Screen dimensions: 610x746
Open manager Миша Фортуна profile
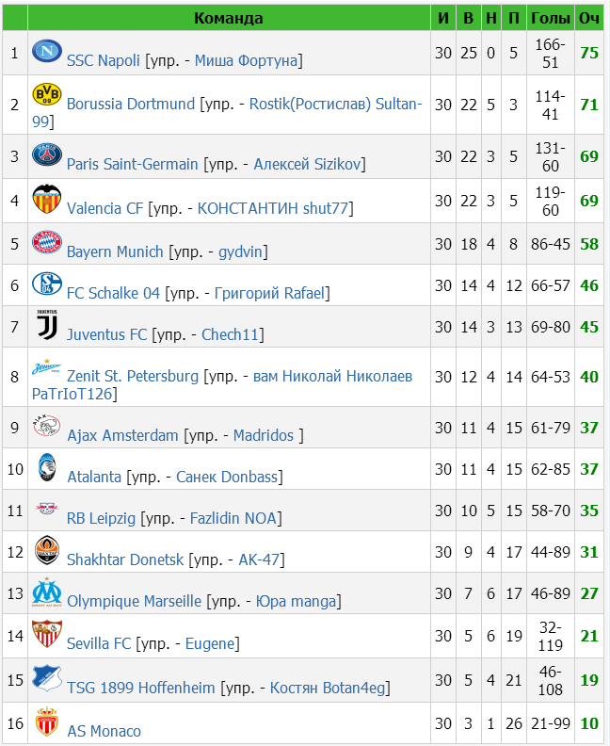pyautogui.click(x=247, y=60)
